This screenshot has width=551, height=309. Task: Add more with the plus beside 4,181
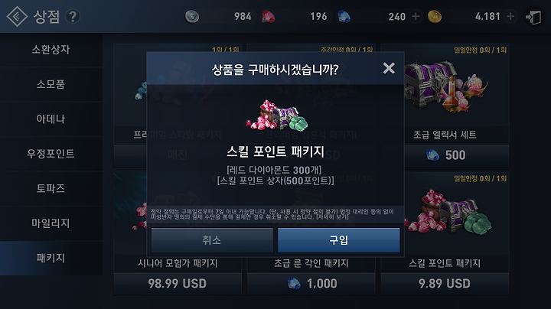pyautogui.click(x=510, y=16)
